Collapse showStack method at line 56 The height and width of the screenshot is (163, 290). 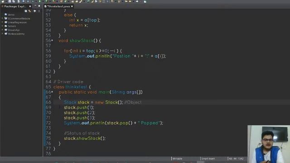(52, 40)
